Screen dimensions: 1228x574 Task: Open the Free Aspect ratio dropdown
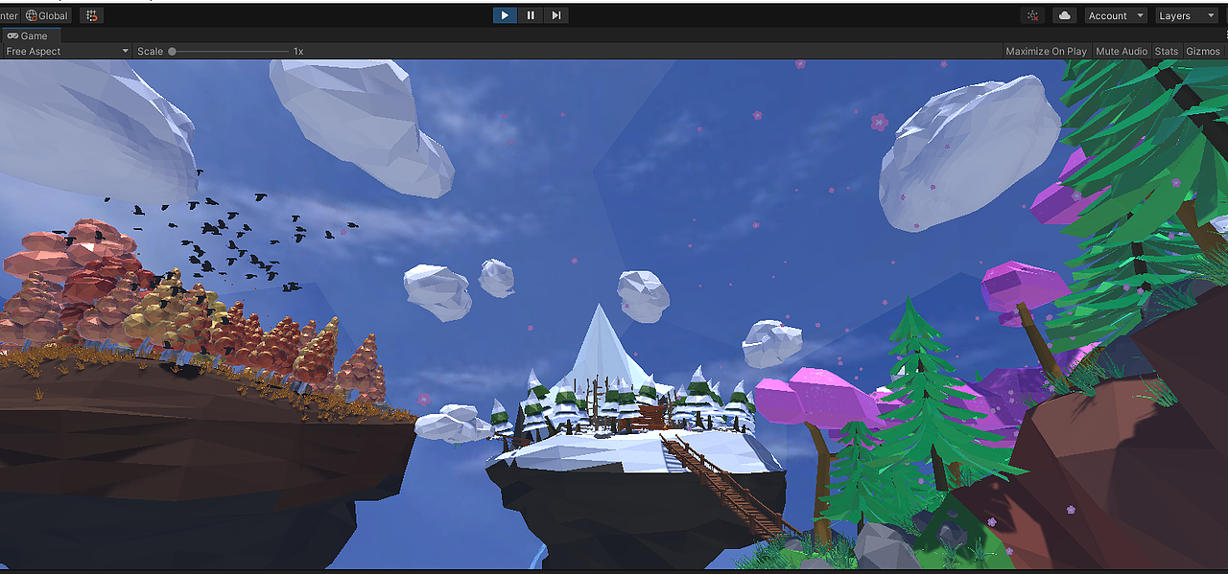pos(66,51)
